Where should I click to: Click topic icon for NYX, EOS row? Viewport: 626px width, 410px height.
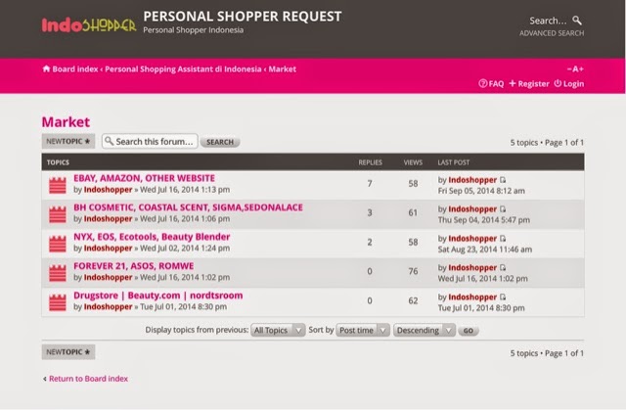[58, 244]
